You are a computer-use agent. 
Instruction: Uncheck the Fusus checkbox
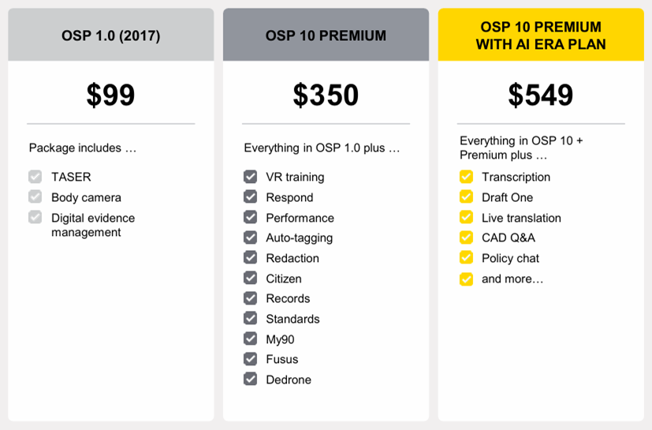[x=250, y=359]
